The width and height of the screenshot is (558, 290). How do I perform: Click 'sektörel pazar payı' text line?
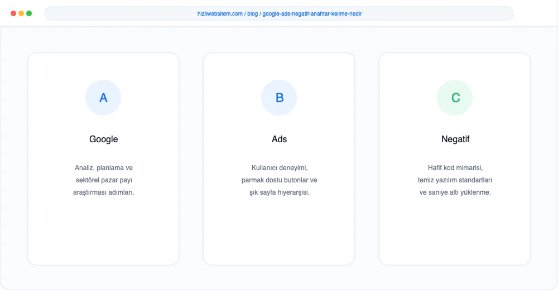tap(104, 180)
